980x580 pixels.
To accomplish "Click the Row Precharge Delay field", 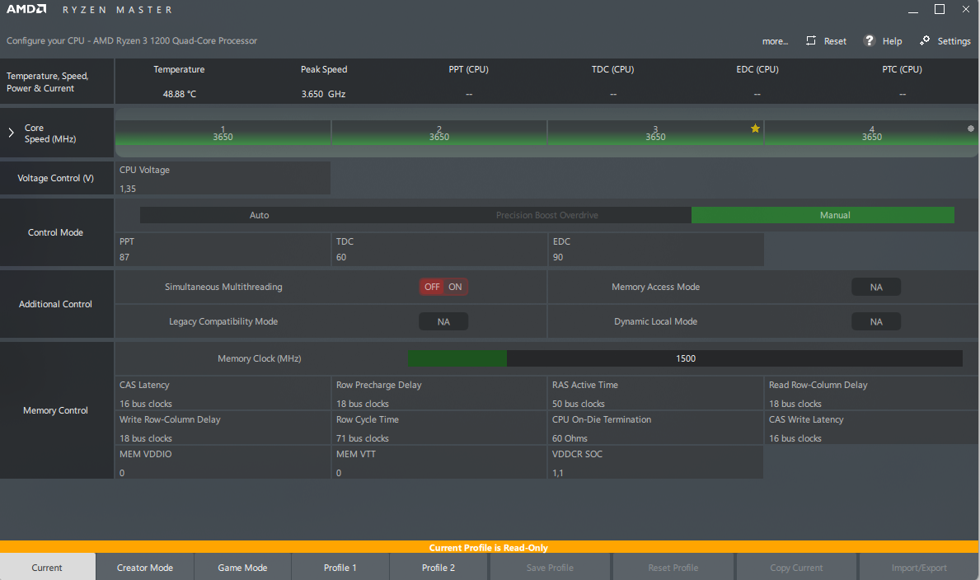I will point(439,394).
